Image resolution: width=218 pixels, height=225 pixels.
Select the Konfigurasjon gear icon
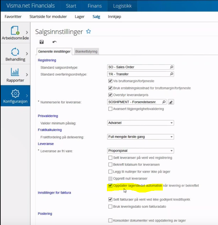15,93
